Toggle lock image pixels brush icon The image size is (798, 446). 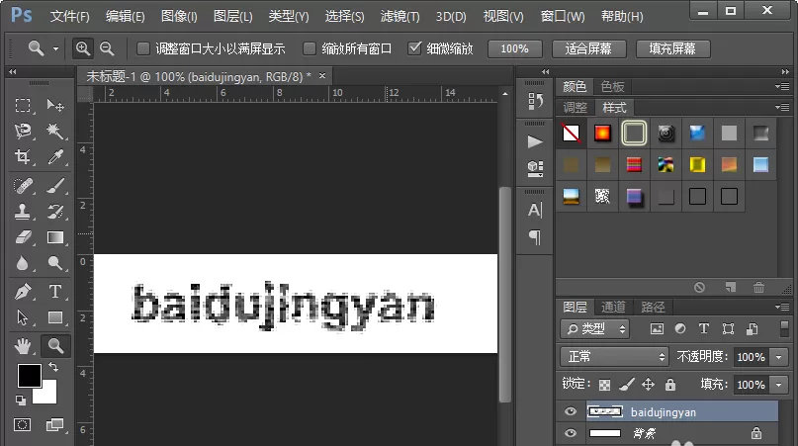click(x=627, y=385)
